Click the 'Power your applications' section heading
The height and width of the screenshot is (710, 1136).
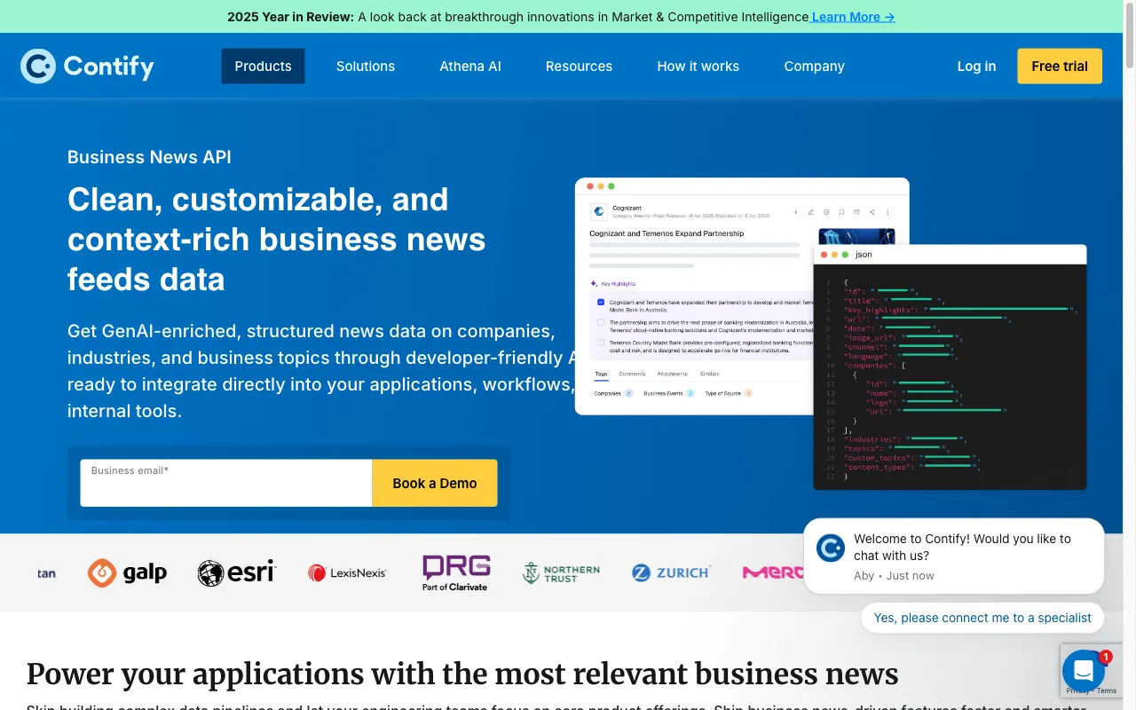click(462, 674)
